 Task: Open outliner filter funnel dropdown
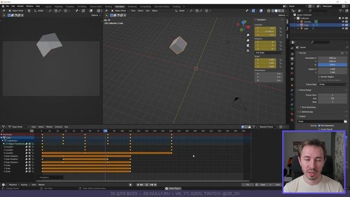coord(341,10)
